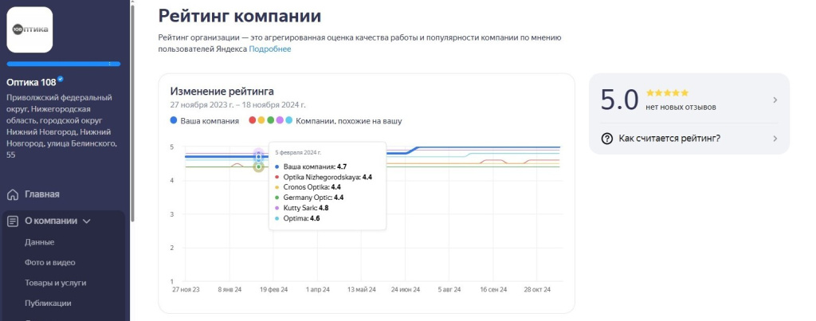Open Фото и видео in the sidebar
816x321 pixels.
[x=50, y=262]
